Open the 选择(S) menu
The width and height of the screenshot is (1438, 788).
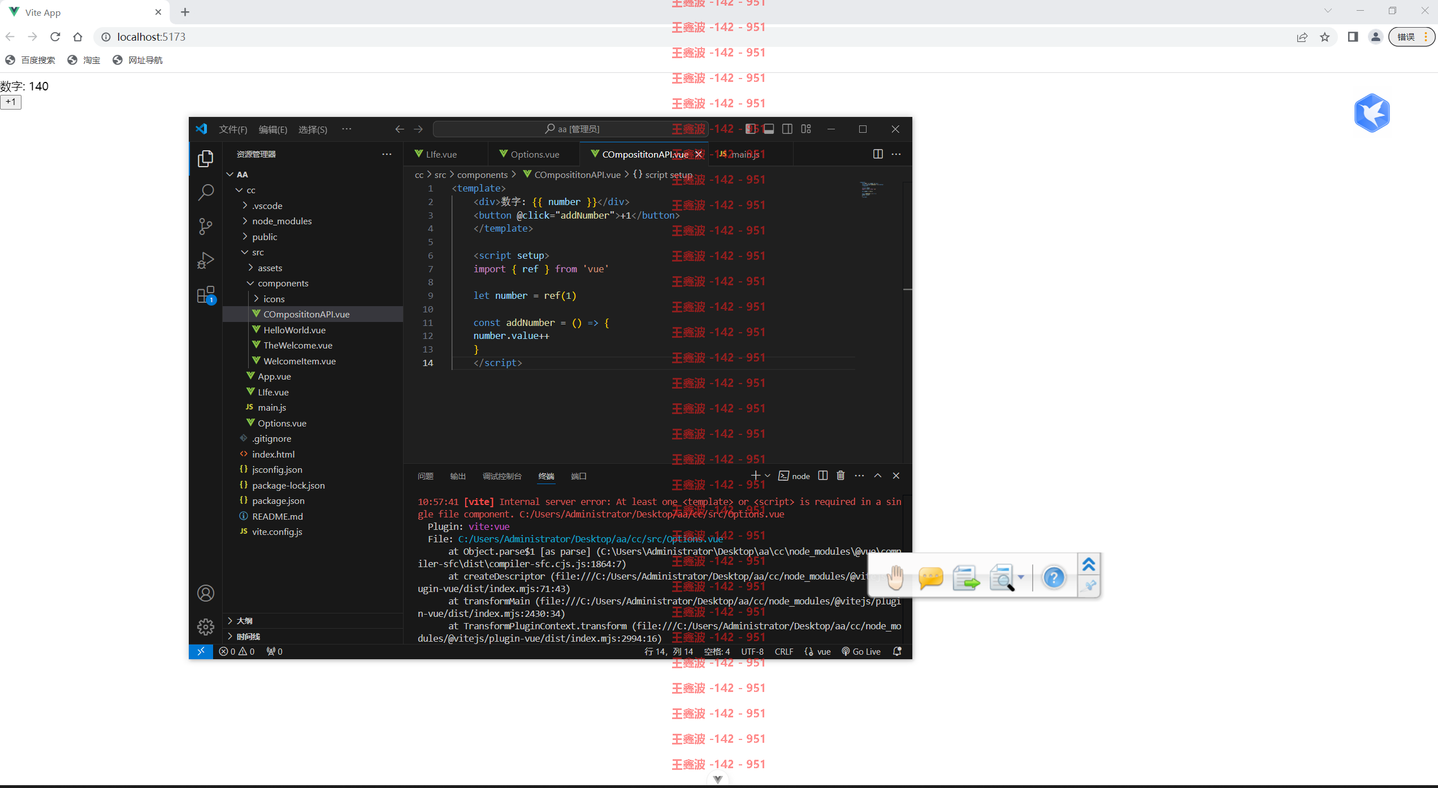tap(313, 129)
